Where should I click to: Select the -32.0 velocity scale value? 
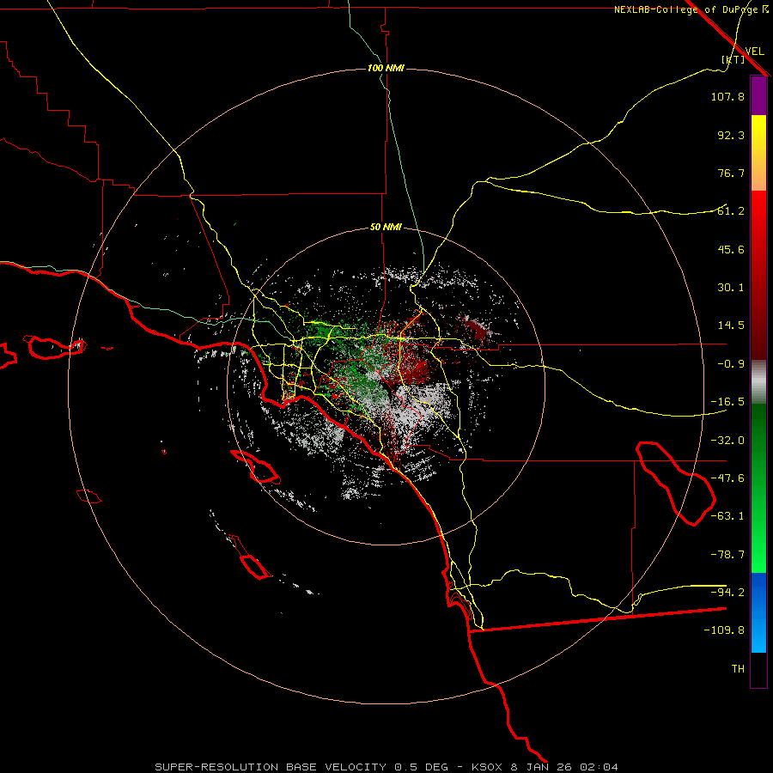coord(727,441)
